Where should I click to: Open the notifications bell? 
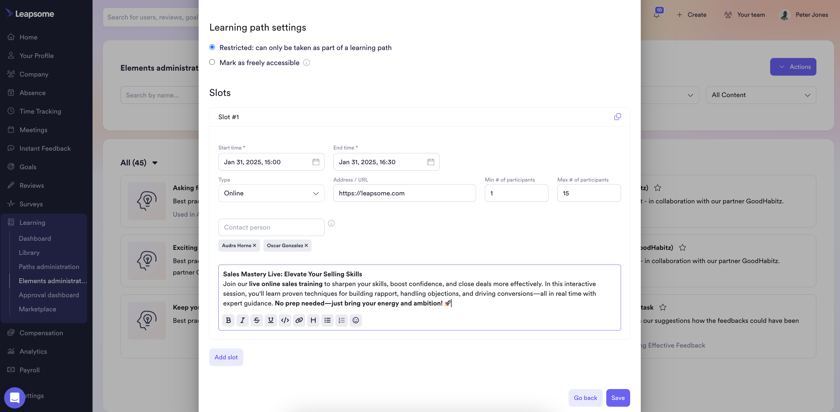click(656, 15)
